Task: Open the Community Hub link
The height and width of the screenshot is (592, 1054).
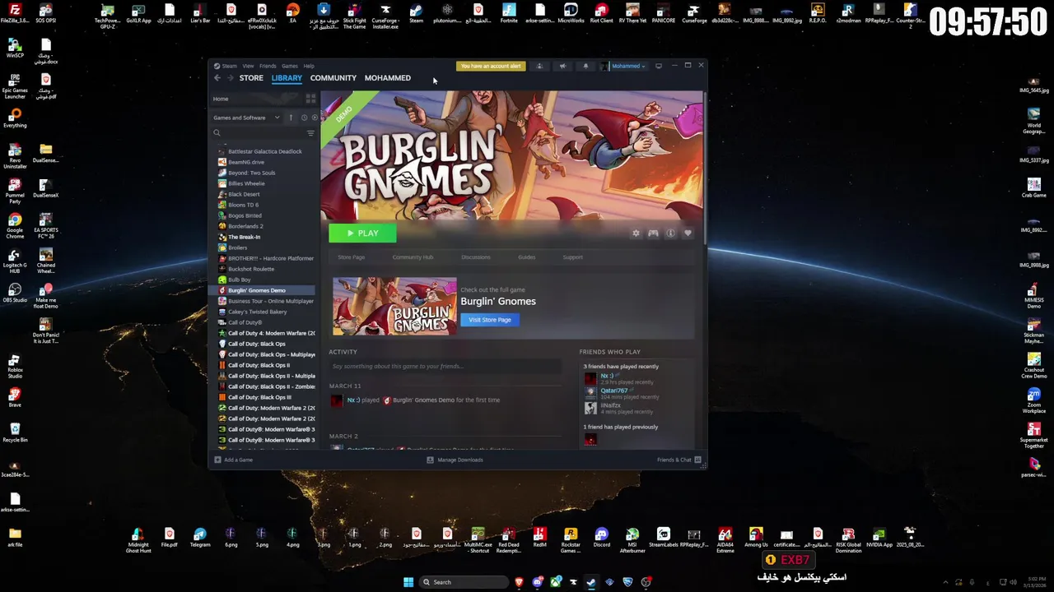Action: 413,257
